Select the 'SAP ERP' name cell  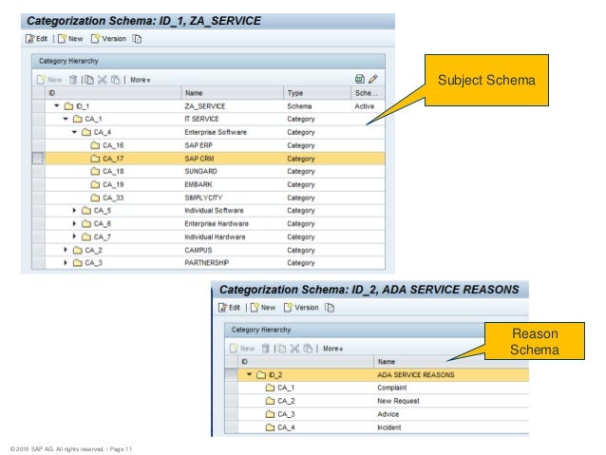[x=199, y=145]
